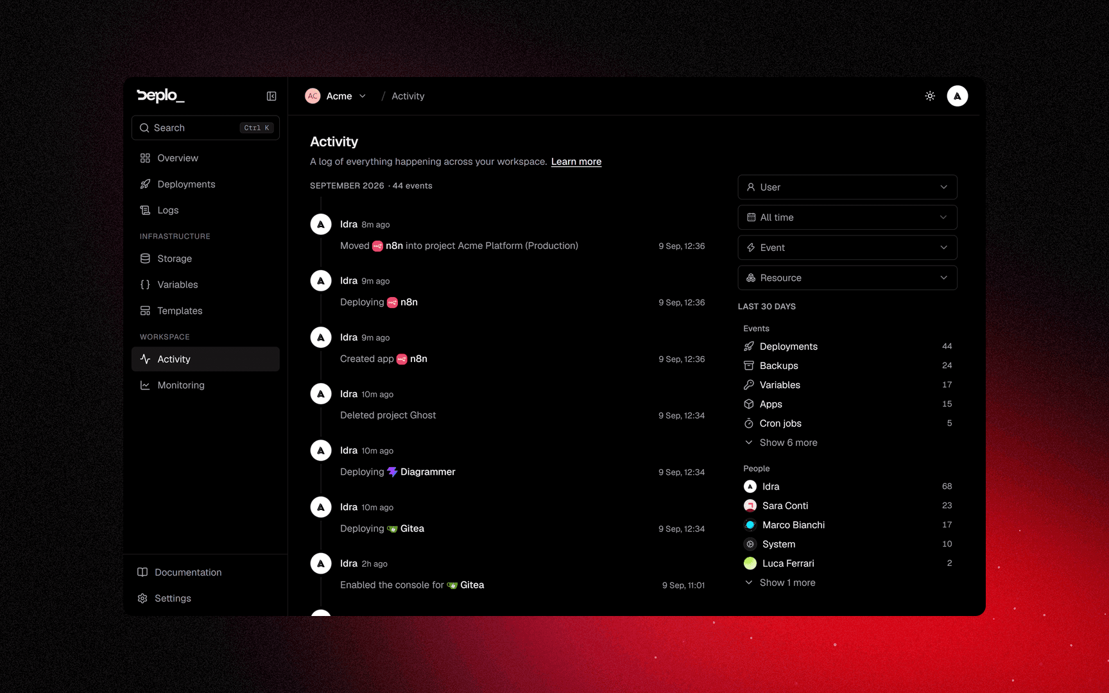The width and height of the screenshot is (1109, 693).
Task: Click the Deplo logo
Action: coord(160,96)
